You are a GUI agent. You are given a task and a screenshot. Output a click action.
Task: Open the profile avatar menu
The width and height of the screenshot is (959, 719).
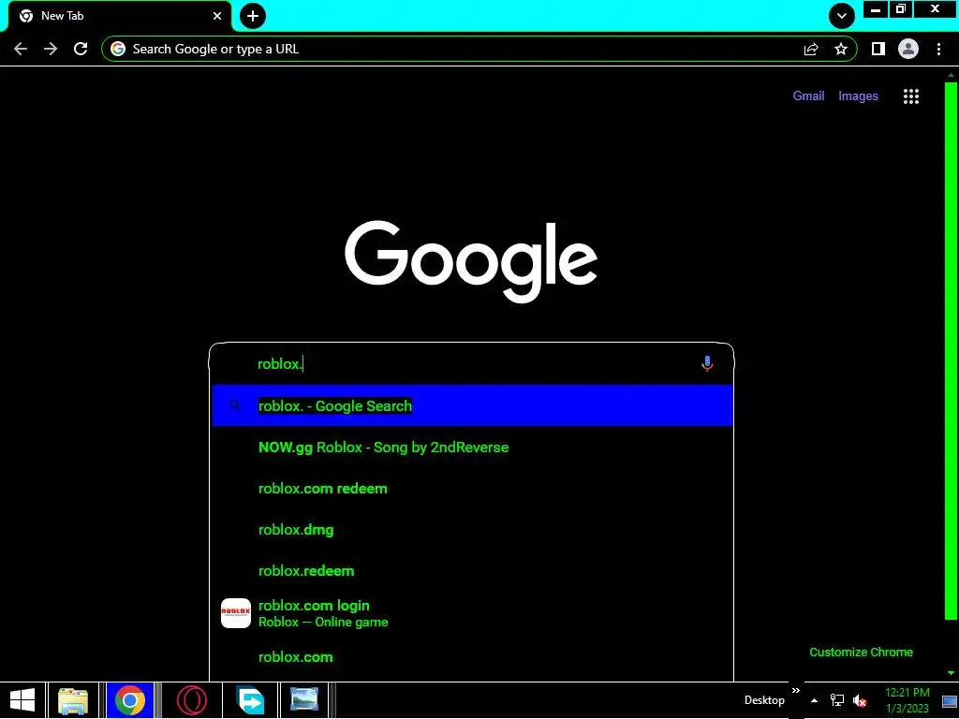908,49
